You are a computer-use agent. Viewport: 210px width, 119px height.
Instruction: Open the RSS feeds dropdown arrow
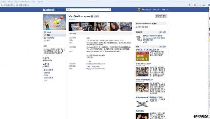[x=198, y=5]
